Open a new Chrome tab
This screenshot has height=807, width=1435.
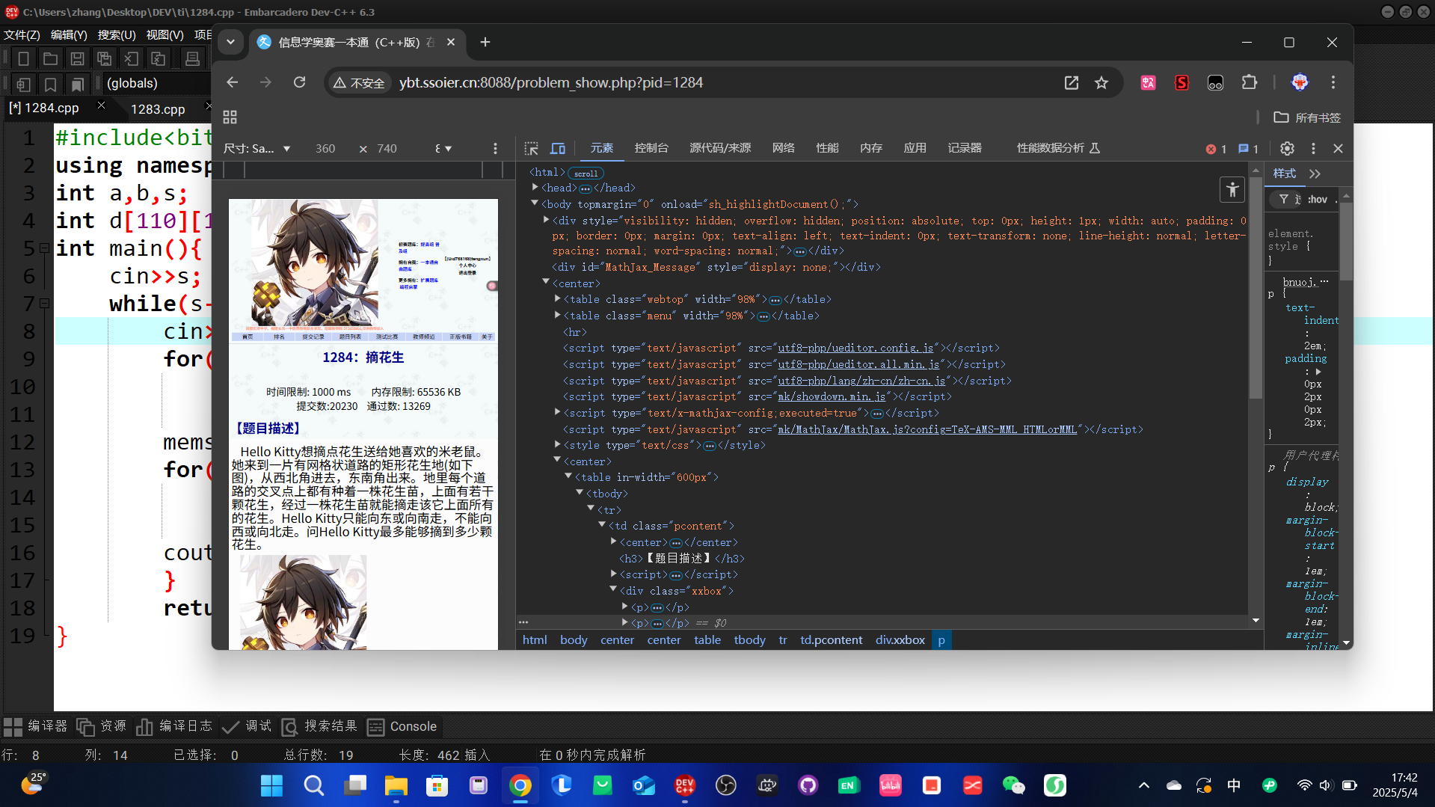[x=485, y=42]
